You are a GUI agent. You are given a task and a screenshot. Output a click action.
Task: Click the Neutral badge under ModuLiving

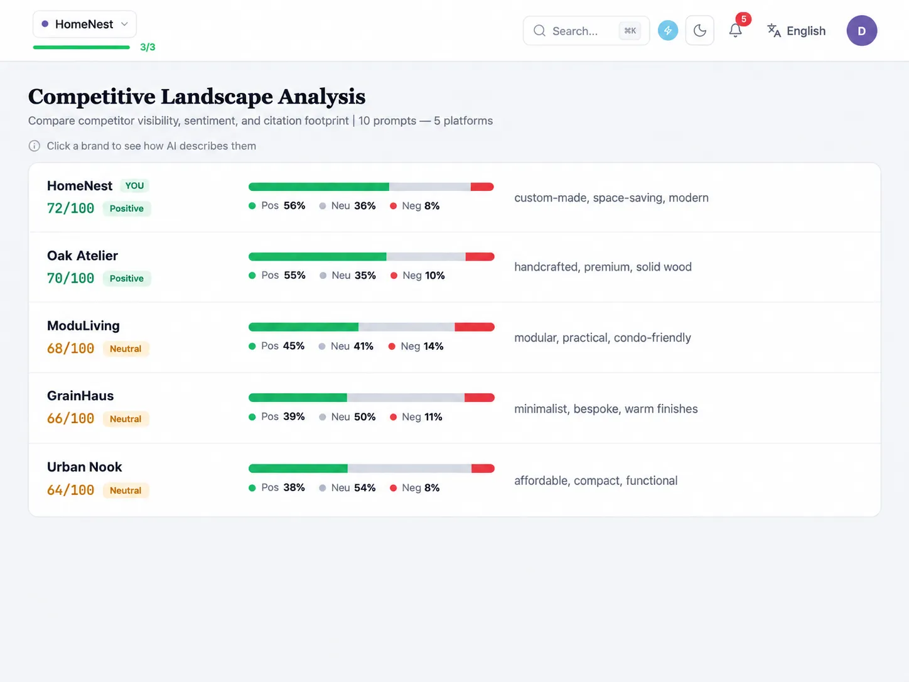click(126, 349)
